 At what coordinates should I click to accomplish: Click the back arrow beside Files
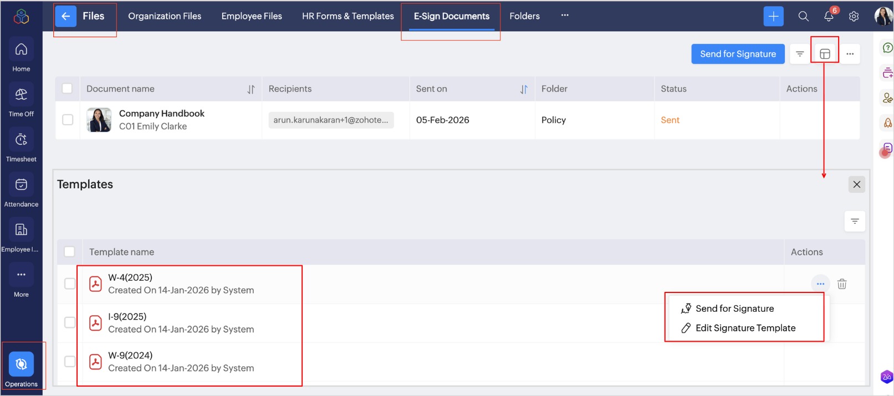click(x=65, y=16)
